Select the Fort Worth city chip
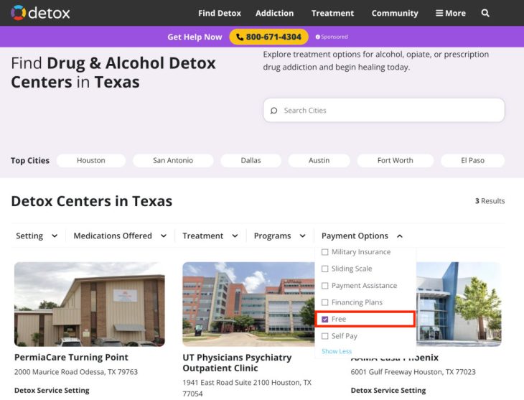The image size is (524, 400). [395, 160]
